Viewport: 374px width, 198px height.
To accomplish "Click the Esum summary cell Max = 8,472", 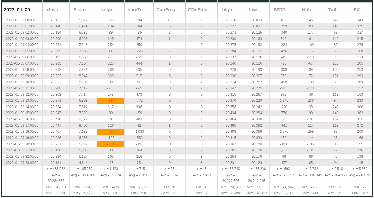I will (83, 193).
